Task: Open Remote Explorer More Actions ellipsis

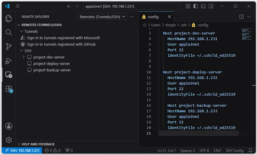Action: pos(131,17)
